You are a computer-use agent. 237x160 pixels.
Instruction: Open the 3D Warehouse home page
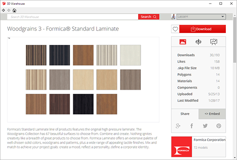point(14,10)
